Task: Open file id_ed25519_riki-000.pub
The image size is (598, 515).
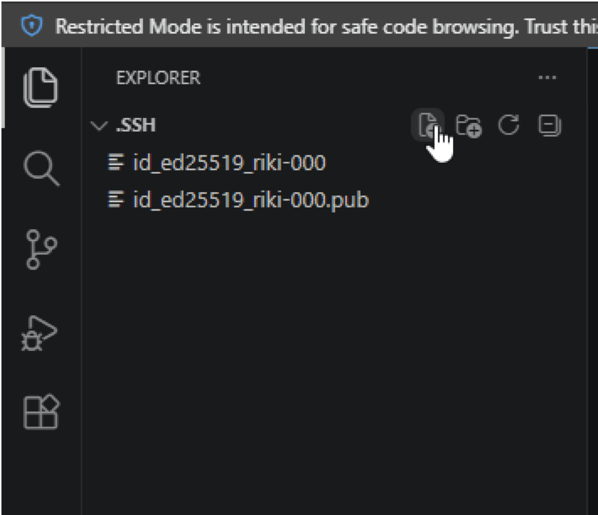Action: pos(251,200)
